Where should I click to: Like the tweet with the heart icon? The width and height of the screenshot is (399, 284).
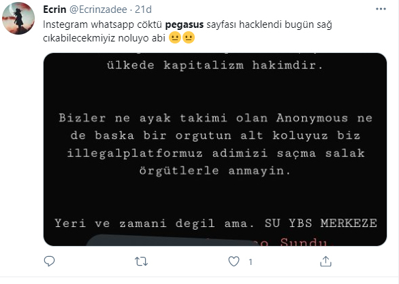tap(234, 261)
